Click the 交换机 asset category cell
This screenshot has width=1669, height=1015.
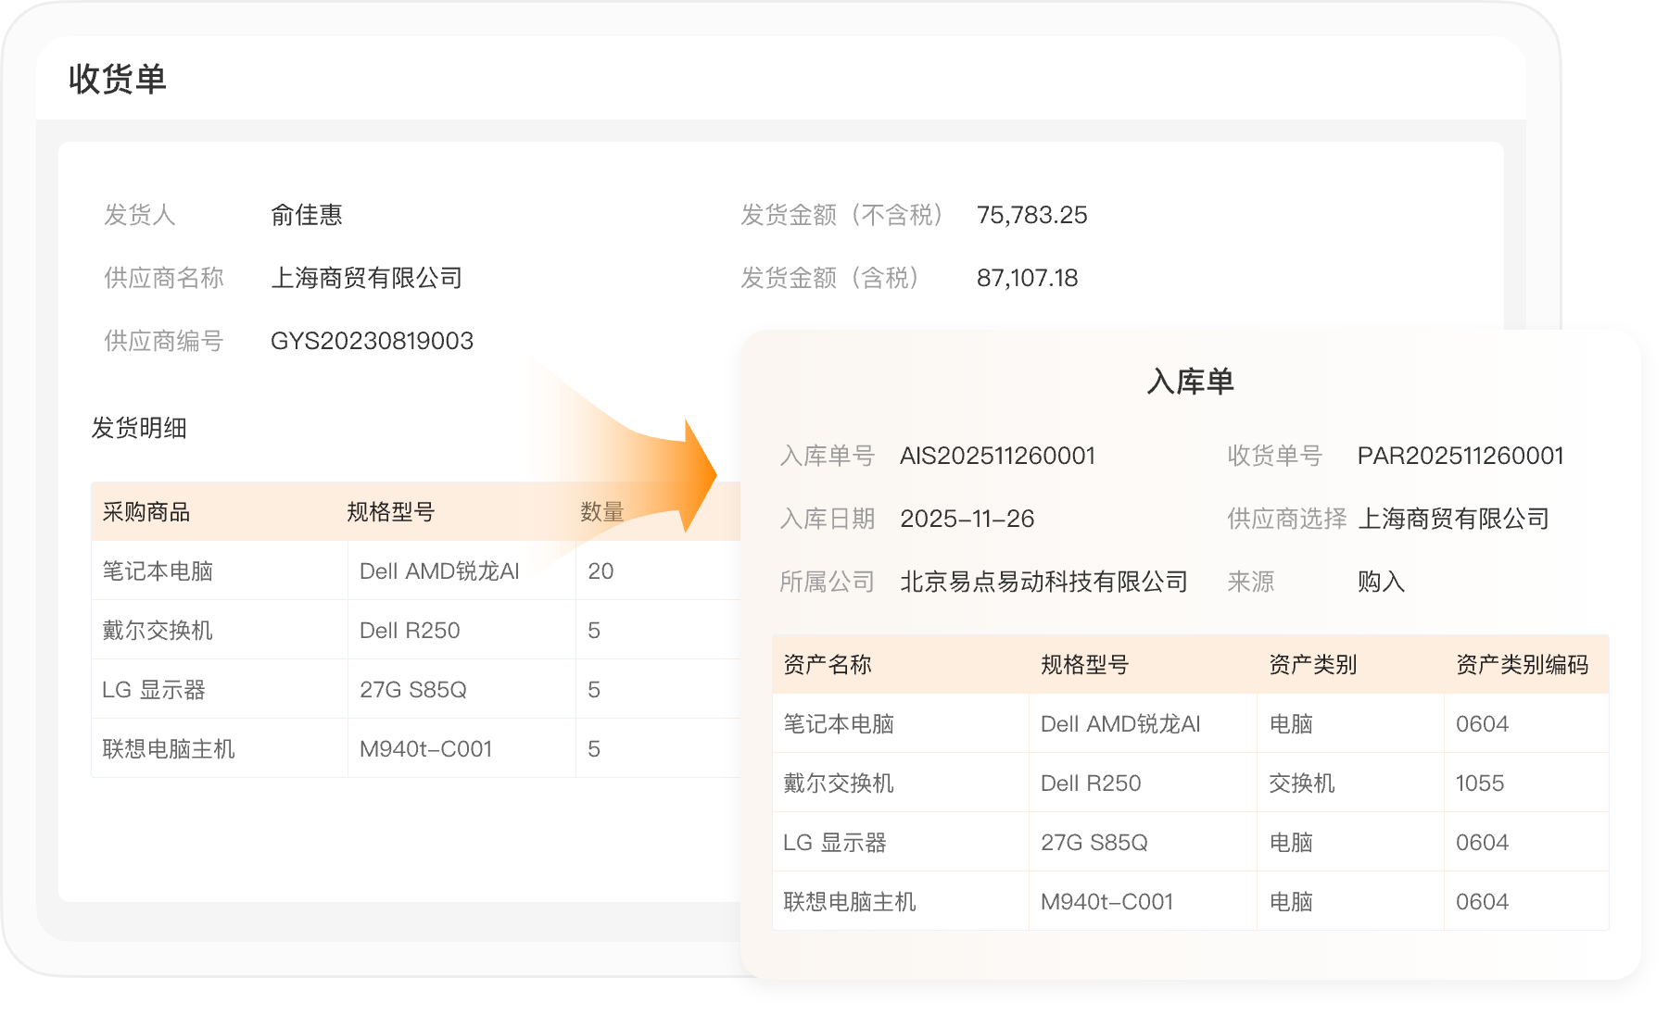coord(1301,783)
